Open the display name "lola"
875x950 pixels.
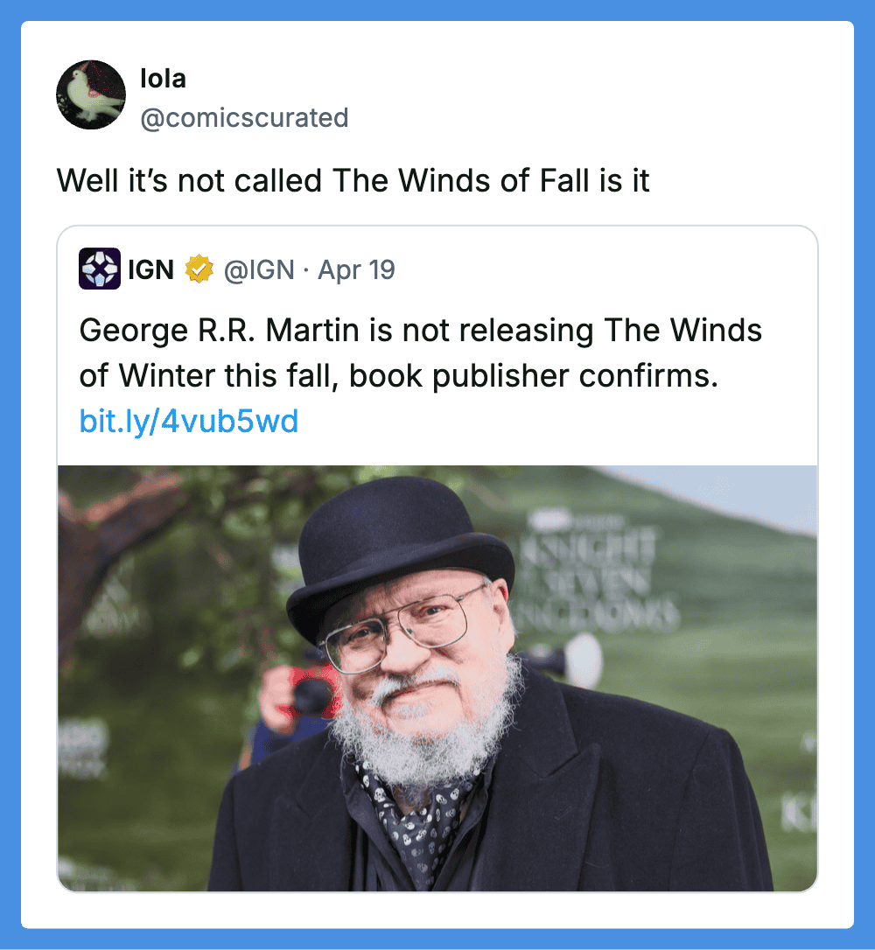point(163,79)
